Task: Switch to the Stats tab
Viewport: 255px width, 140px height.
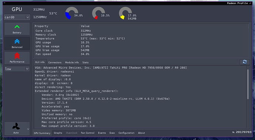Action: pos(85,62)
